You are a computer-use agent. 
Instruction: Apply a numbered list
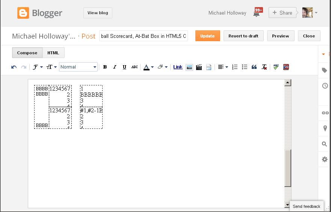pyautogui.click(x=235, y=67)
